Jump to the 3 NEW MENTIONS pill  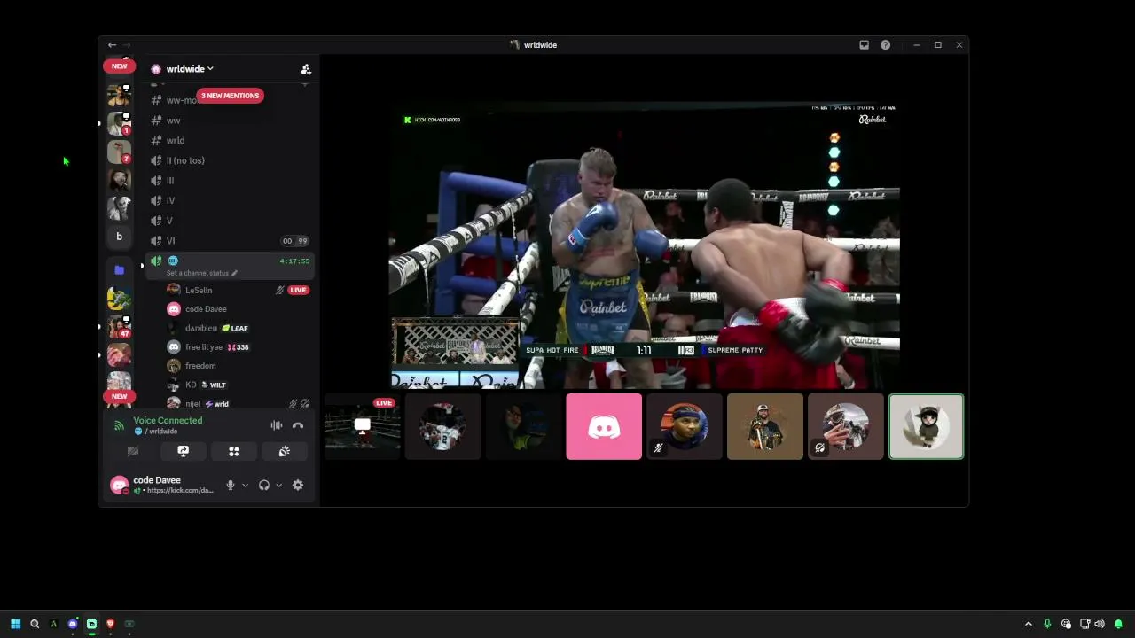coord(230,96)
